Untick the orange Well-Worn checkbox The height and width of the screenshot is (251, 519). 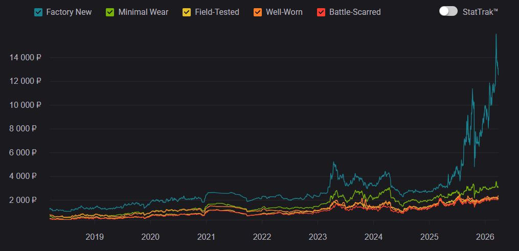258,12
